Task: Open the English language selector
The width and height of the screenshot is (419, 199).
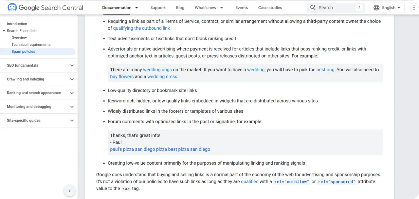Action: click(x=387, y=8)
